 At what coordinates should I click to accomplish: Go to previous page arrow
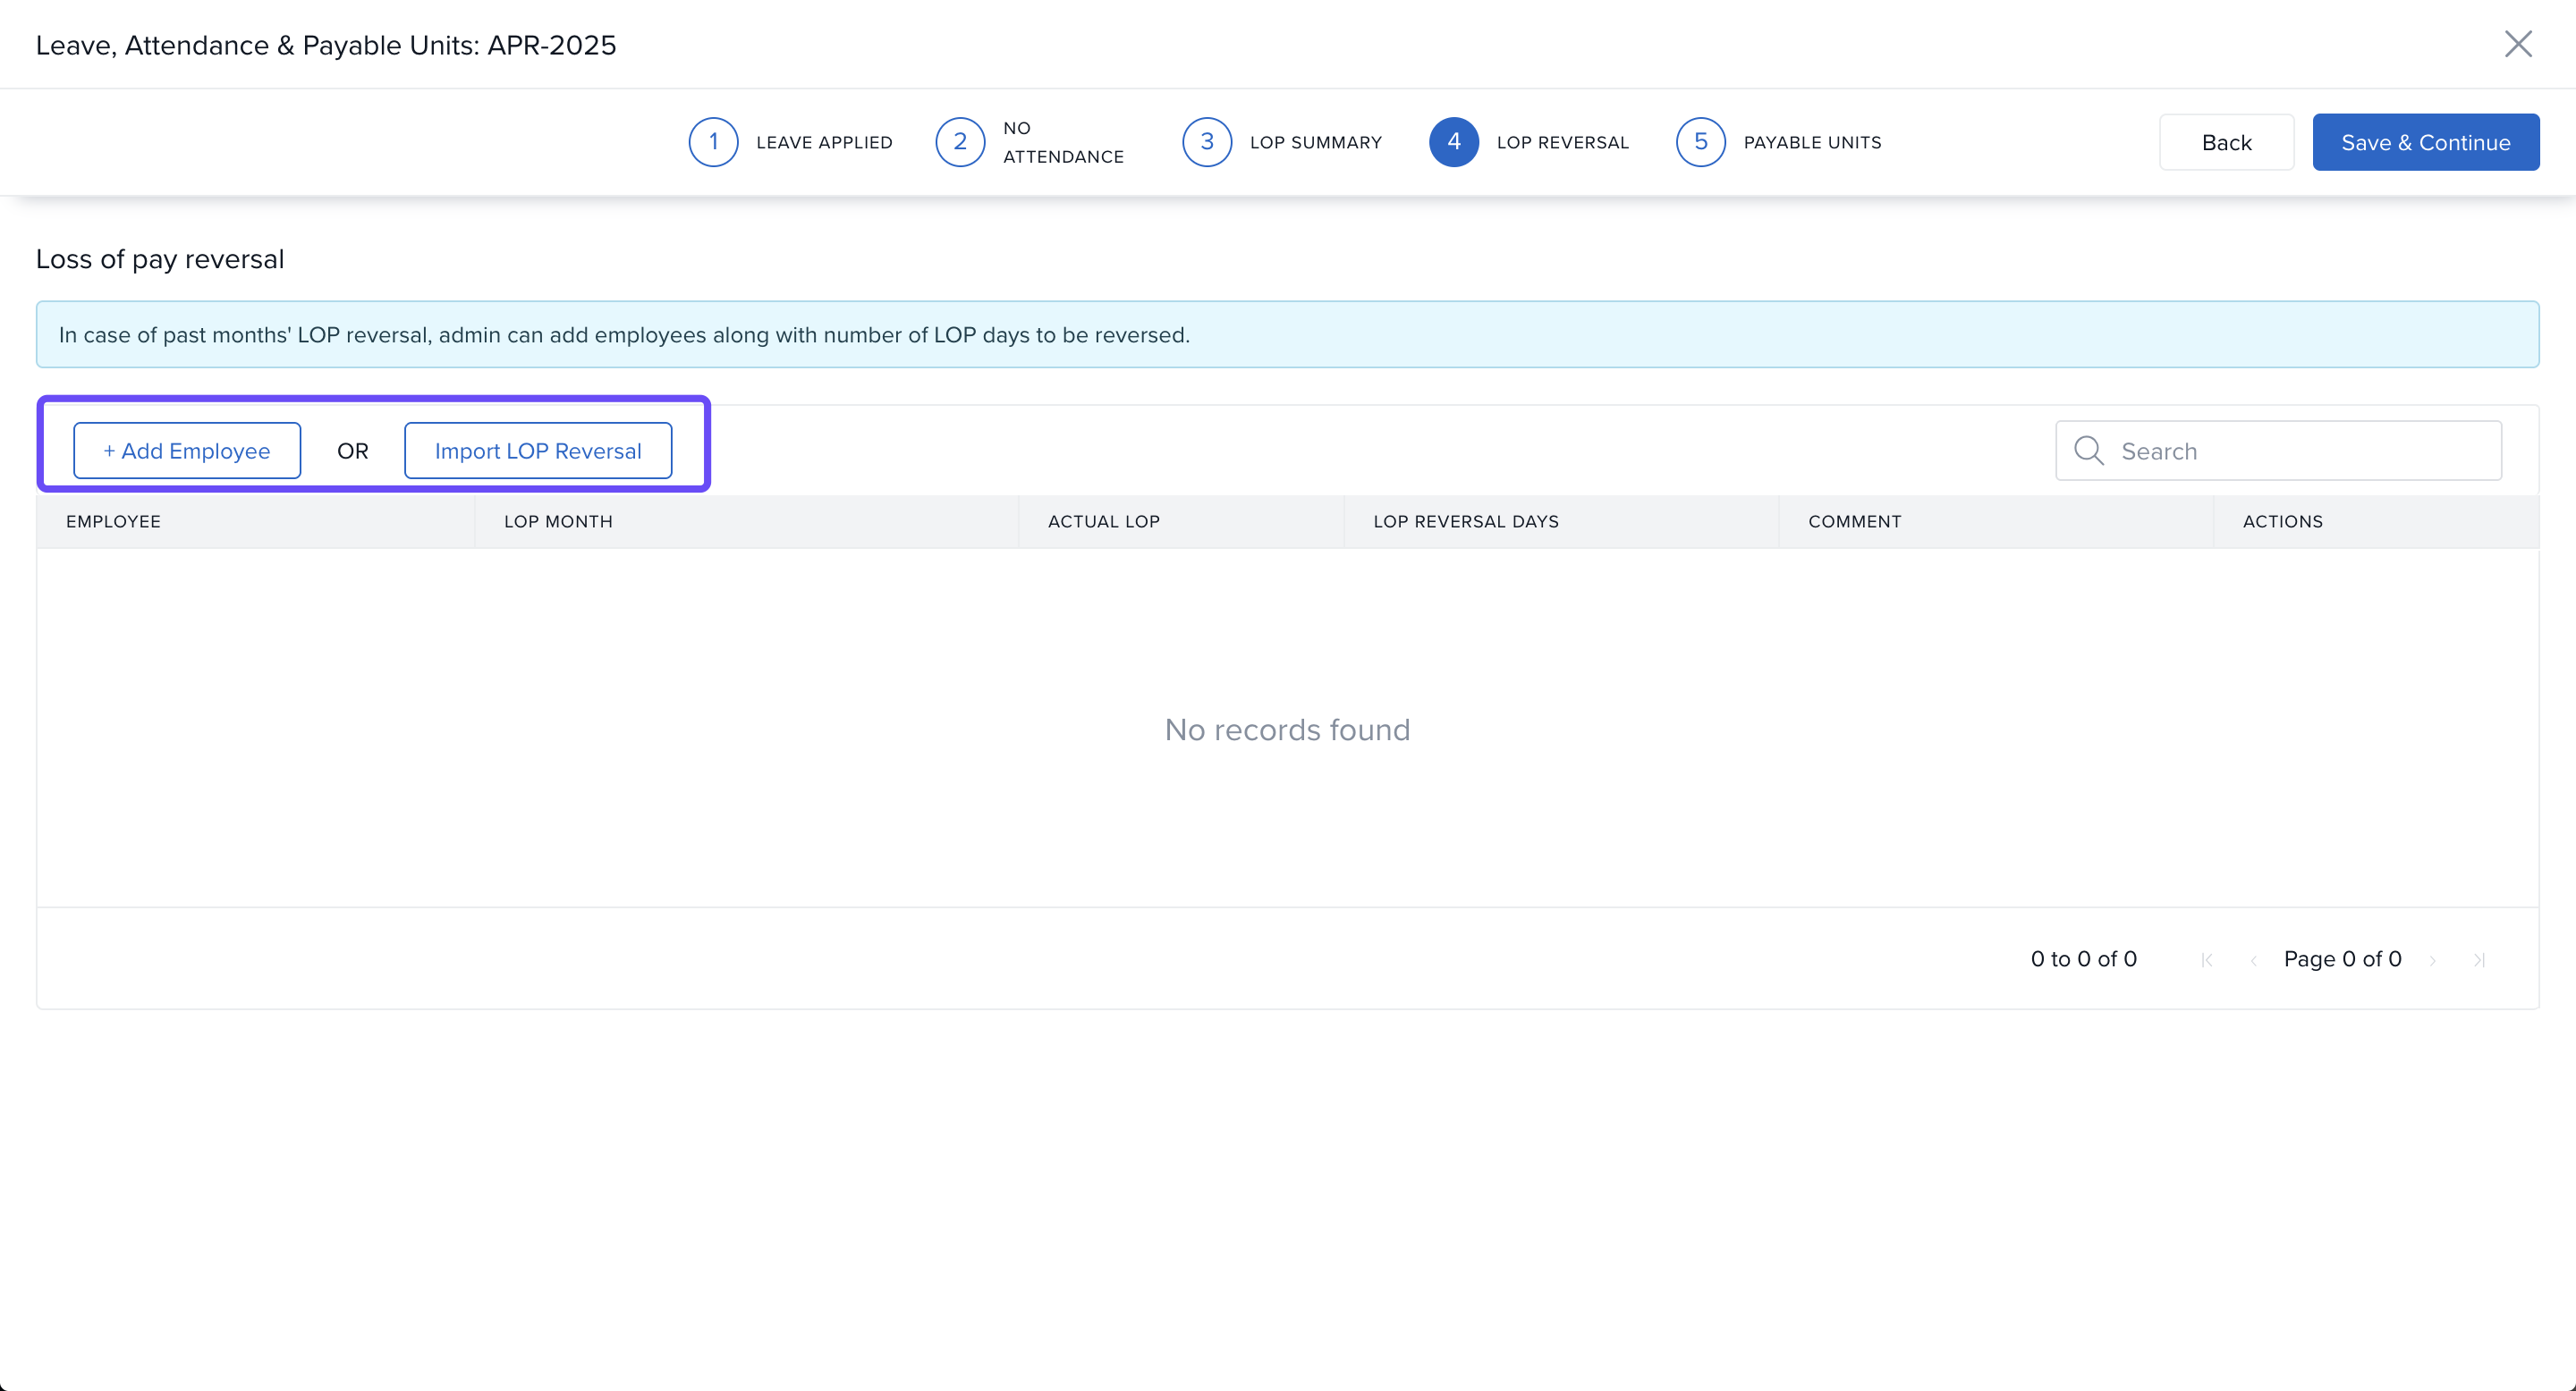pos(2253,959)
